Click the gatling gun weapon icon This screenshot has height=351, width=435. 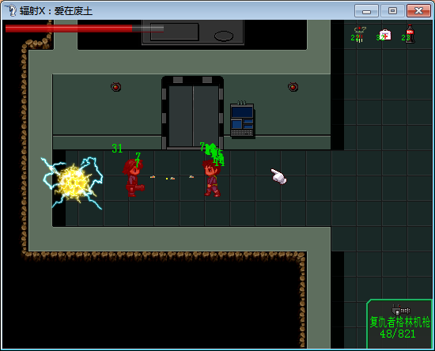[401, 310]
